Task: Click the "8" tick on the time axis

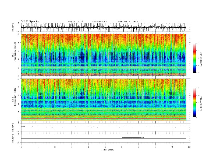Action: (x=155, y=147)
